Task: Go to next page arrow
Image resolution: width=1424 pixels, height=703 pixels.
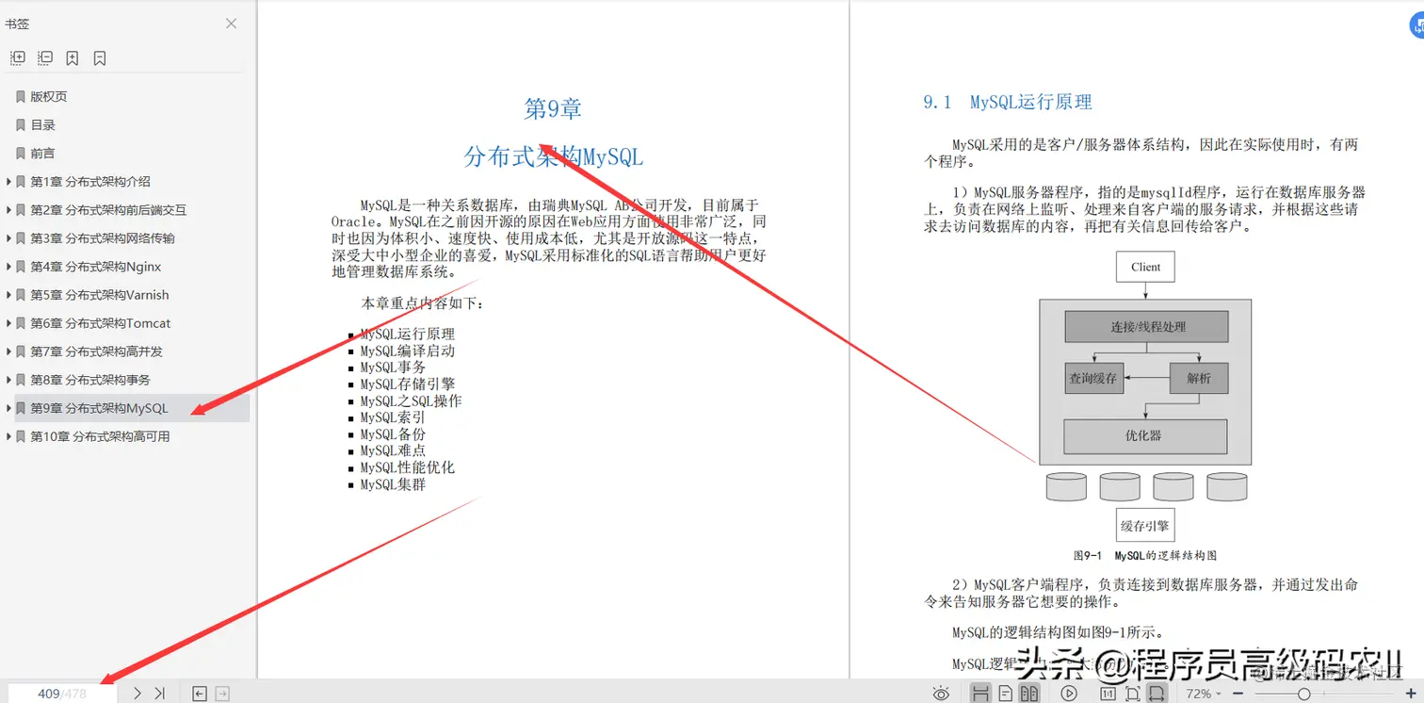Action: pos(138,694)
